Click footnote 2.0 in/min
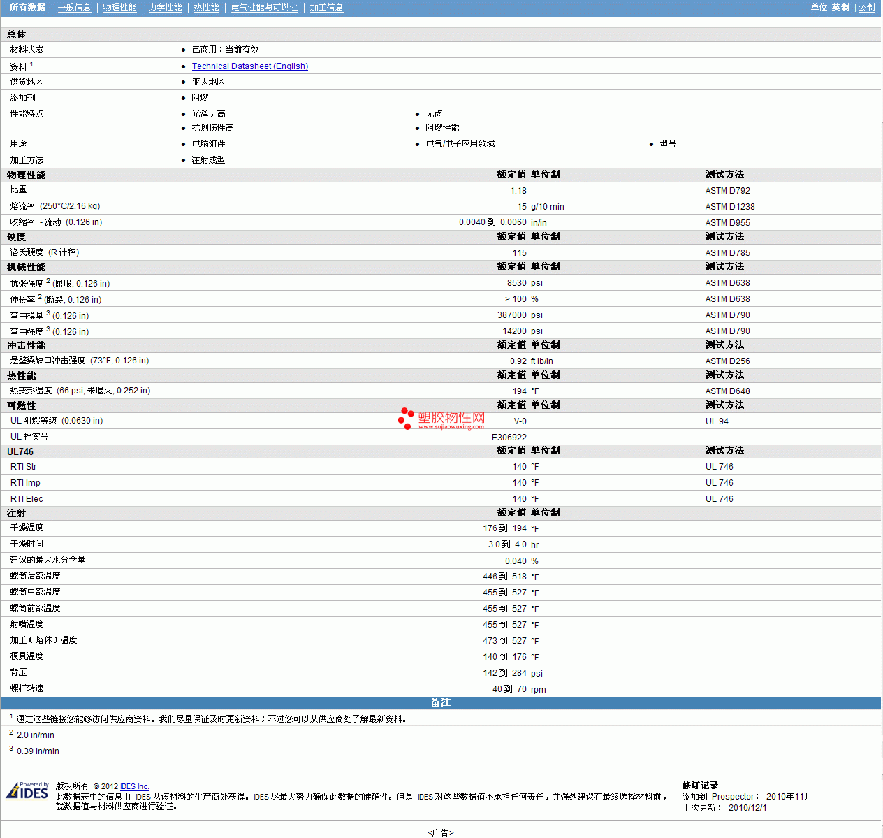This screenshot has width=883, height=838. (x=35, y=735)
